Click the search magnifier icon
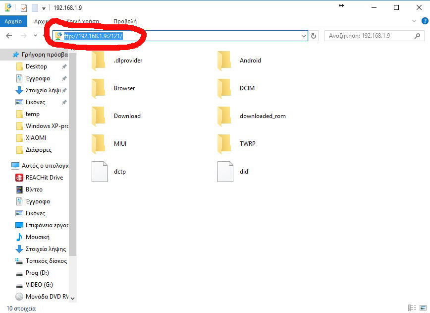 (417, 36)
